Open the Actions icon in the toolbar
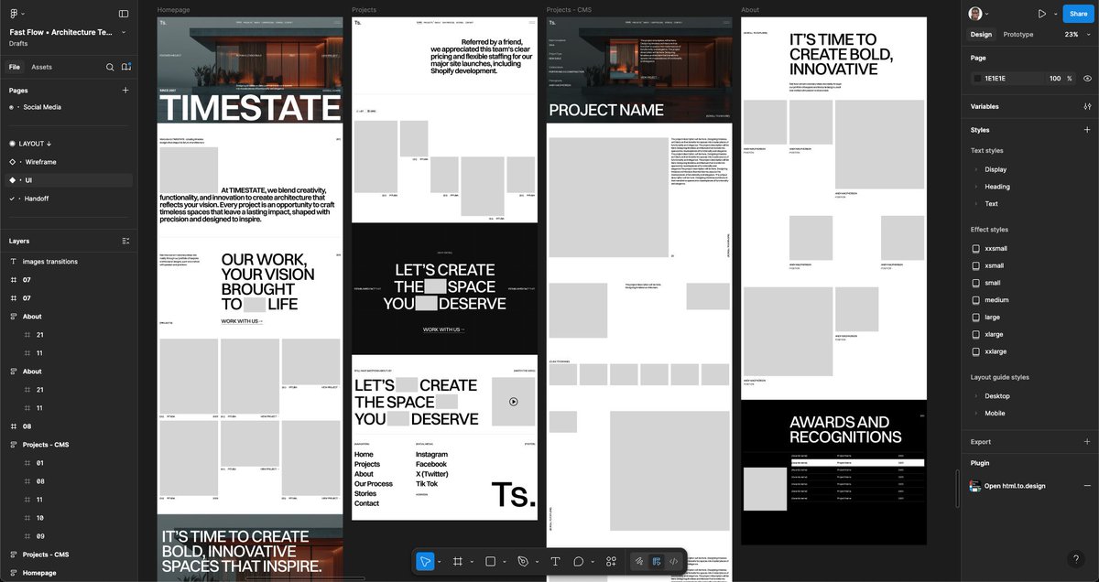Image resolution: width=1099 pixels, height=582 pixels. tap(610, 561)
